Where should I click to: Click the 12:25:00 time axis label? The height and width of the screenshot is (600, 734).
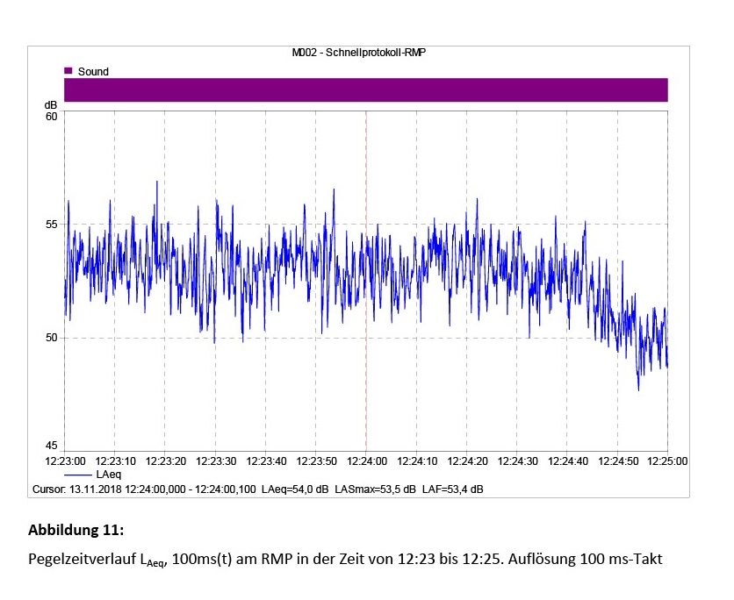tap(666, 461)
